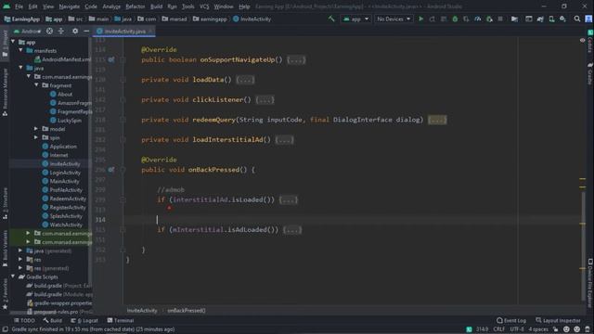
Task: Click onBackPressed() in bottom breadcrumb
Action: tap(187, 311)
